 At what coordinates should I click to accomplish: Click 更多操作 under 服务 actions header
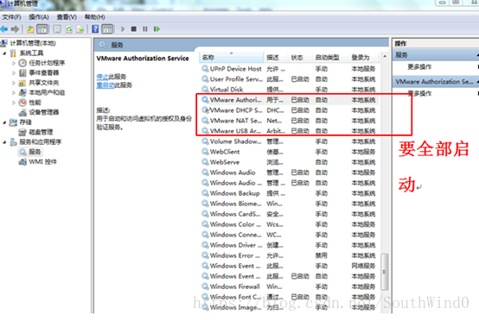click(419, 66)
